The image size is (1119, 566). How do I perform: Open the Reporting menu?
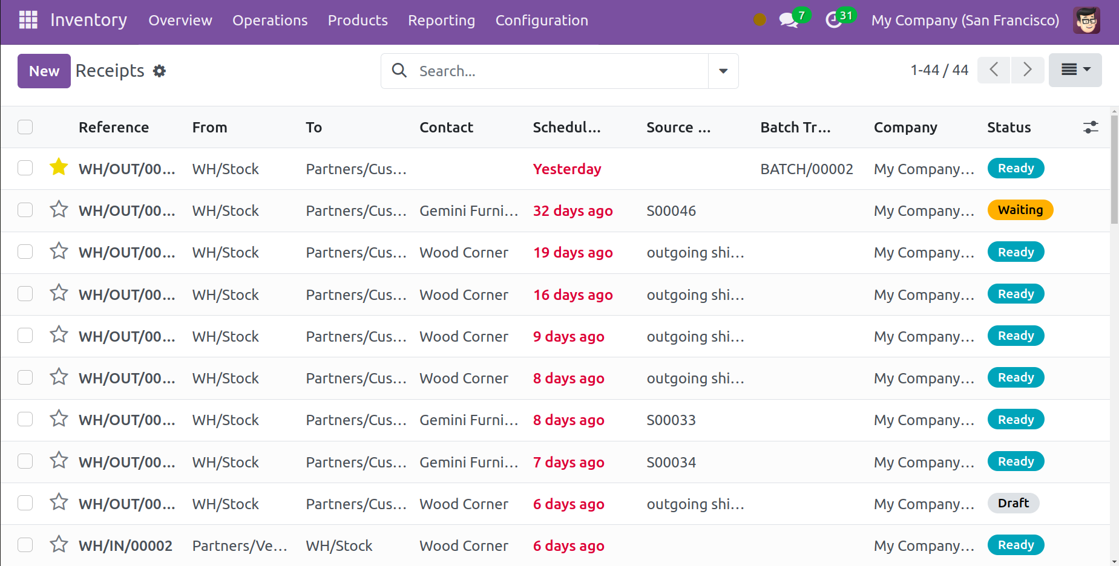(x=441, y=20)
